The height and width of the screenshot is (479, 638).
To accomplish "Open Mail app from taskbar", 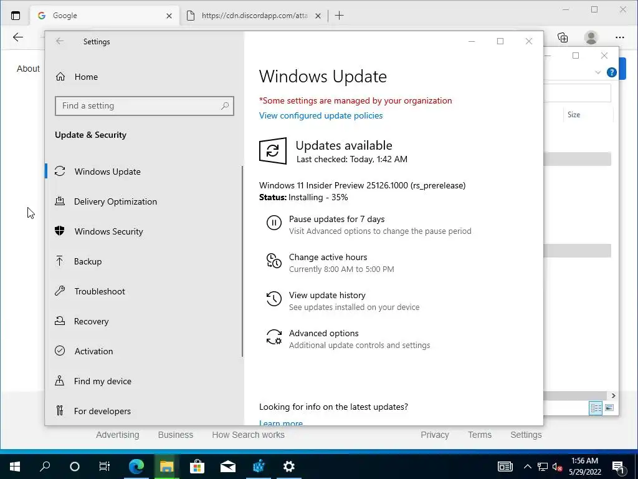I will [x=228, y=466].
